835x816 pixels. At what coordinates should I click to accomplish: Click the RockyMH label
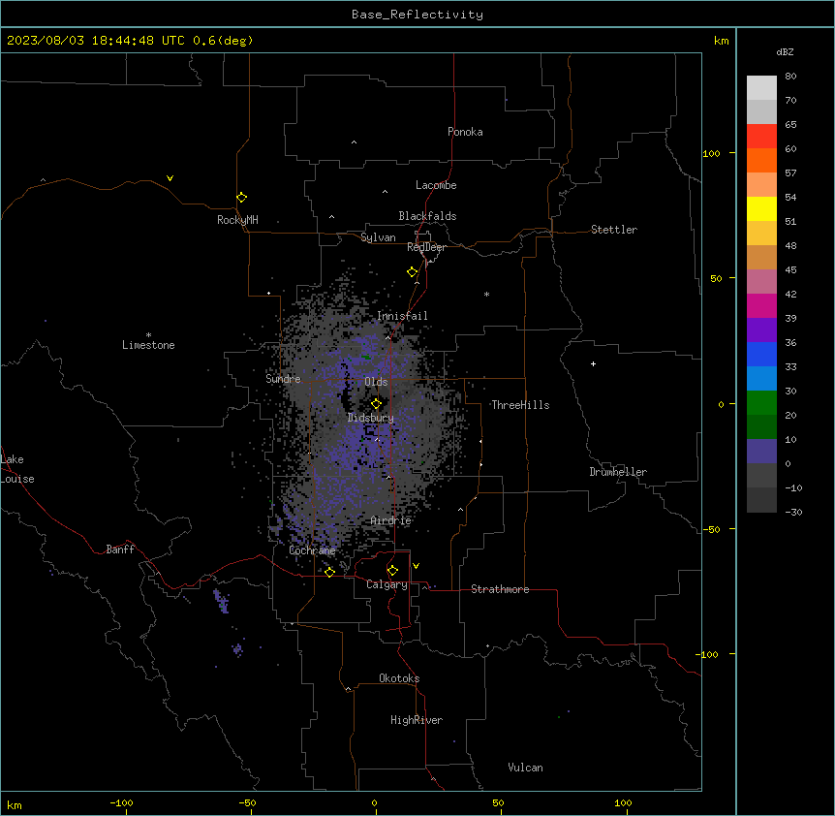(237, 220)
